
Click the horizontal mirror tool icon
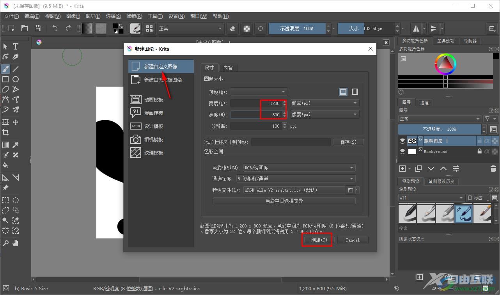click(416, 28)
